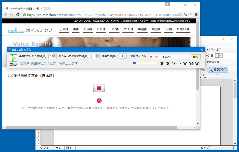Open dropdown arrow left of ヘルプ
This screenshot has width=239, height=152.
tap(208, 50)
